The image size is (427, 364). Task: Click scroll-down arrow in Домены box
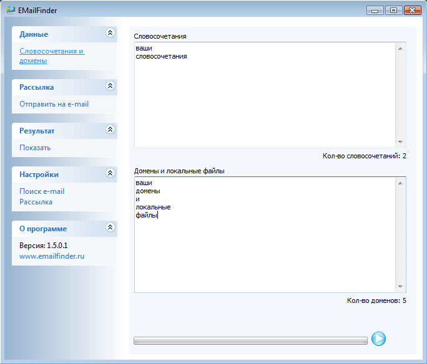click(400, 287)
